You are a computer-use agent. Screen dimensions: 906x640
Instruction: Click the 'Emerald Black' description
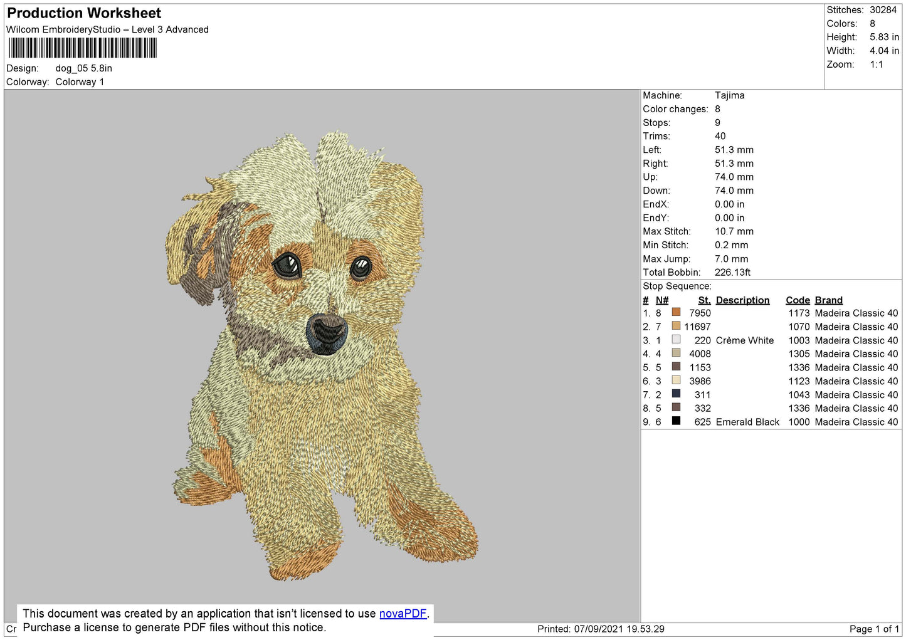coord(747,422)
